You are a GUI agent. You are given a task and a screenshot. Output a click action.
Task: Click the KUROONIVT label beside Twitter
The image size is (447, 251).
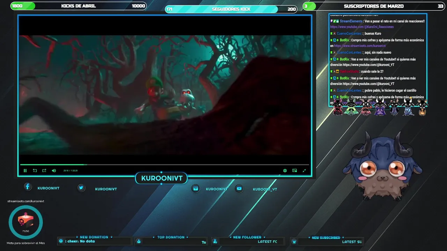(106, 189)
